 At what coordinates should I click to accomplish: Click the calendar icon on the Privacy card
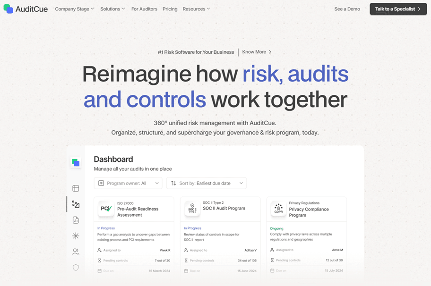[272, 270]
